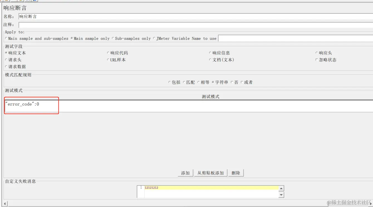
Task: Click failure message scrollbar up arrow
Action: [x=281, y=189]
